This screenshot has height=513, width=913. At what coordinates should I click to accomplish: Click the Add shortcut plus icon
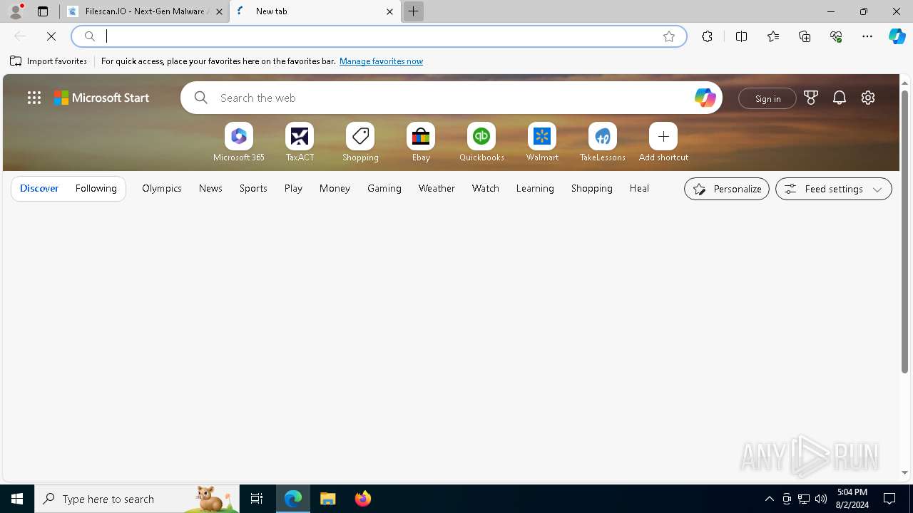click(663, 136)
